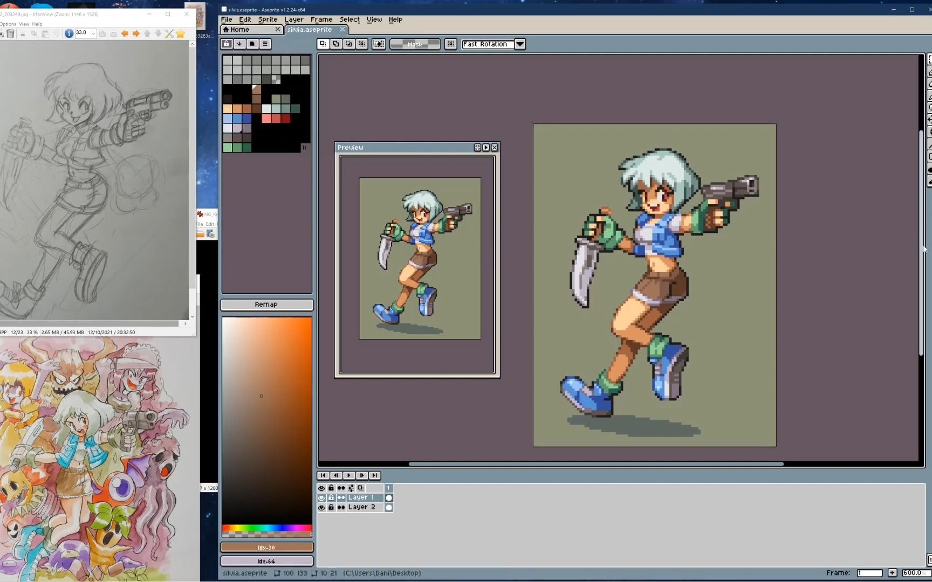Select the Replace selection mode icon
This screenshot has height=582, width=932.
(x=323, y=44)
